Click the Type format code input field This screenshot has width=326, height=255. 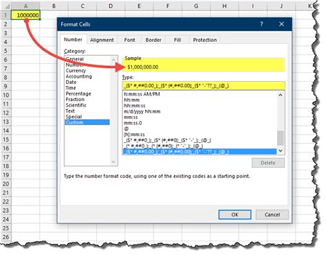click(204, 86)
